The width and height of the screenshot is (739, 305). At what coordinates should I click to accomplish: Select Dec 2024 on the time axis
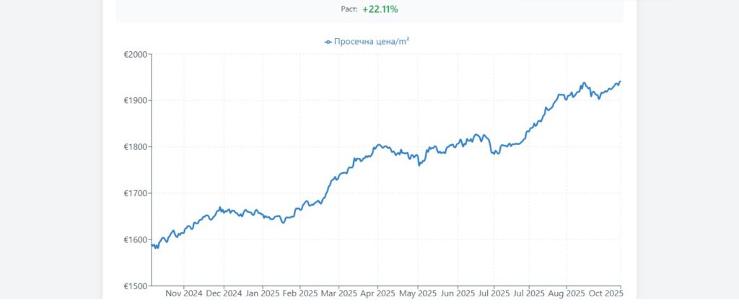click(224, 294)
